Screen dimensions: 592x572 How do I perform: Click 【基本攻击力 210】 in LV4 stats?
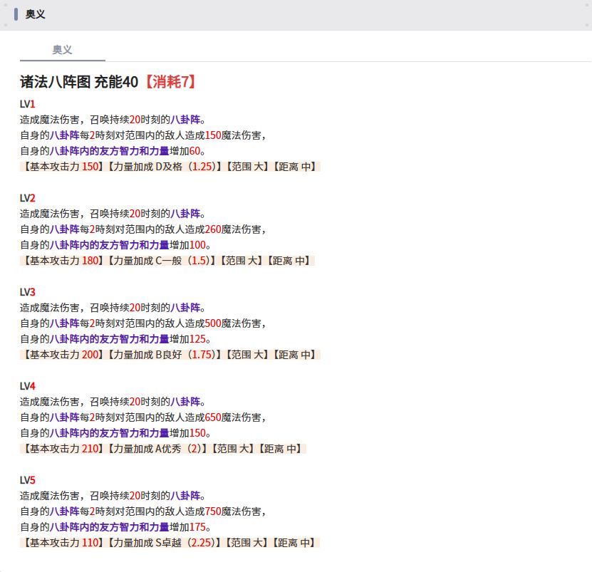(62, 449)
